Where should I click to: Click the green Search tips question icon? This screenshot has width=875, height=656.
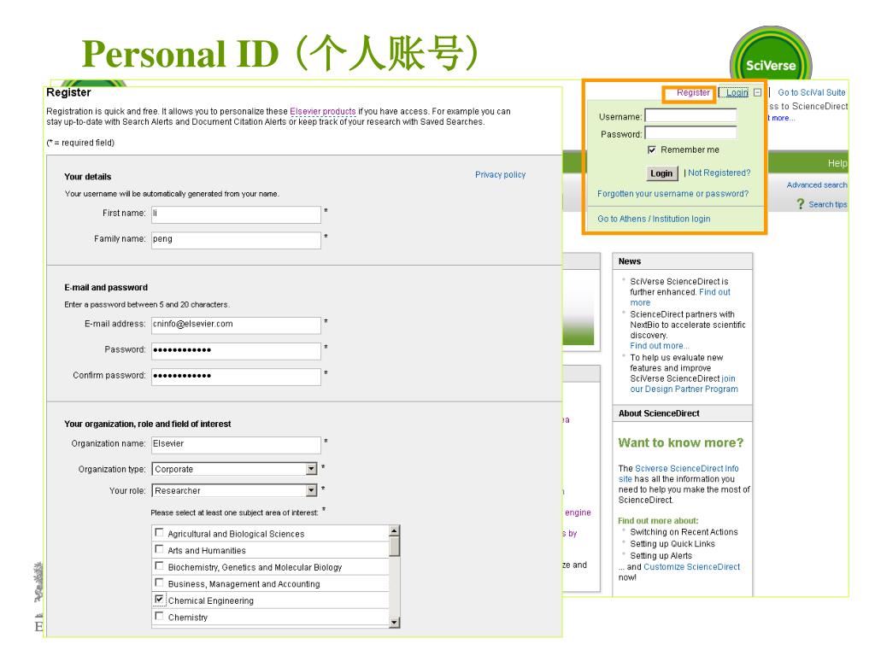point(800,204)
